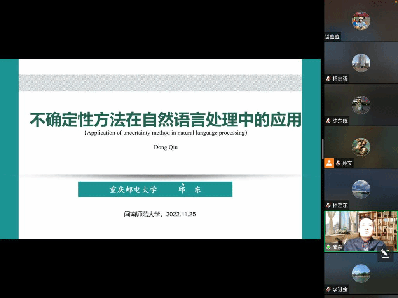Click the green banner reading 重庆邮电大学 邱东
The height and width of the screenshot is (298, 398).
155,189
